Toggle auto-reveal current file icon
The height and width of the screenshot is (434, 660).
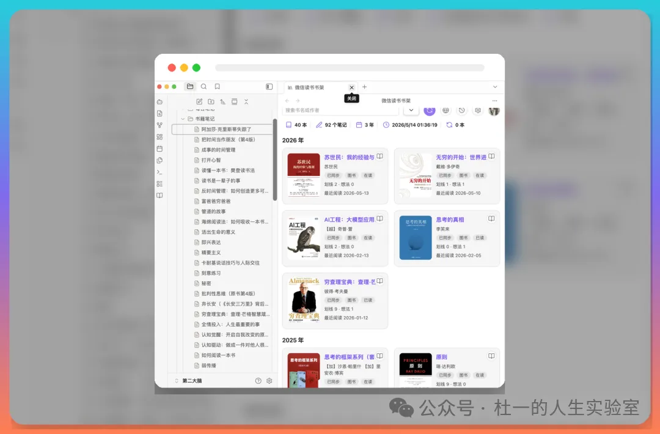pyautogui.click(x=235, y=101)
